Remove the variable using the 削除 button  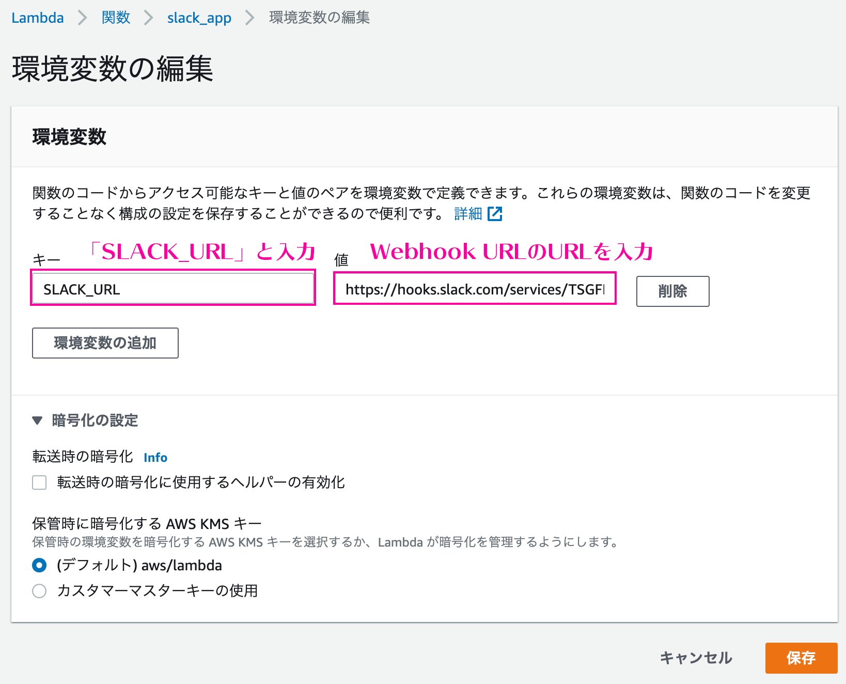click(x=672, y=291)
